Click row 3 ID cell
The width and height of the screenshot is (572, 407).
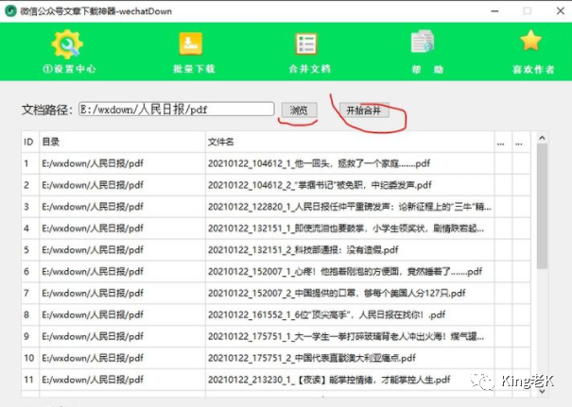point(30,207)
